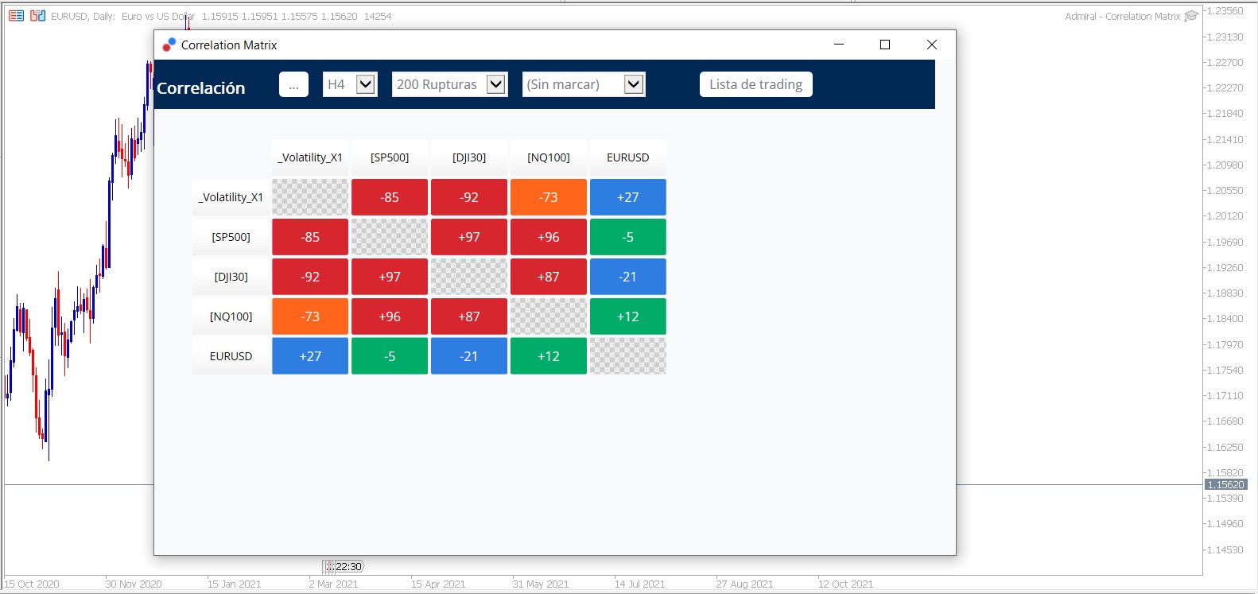Click the Lista de trading button
Screen dimensions: 1258x594
click(756, 84)
